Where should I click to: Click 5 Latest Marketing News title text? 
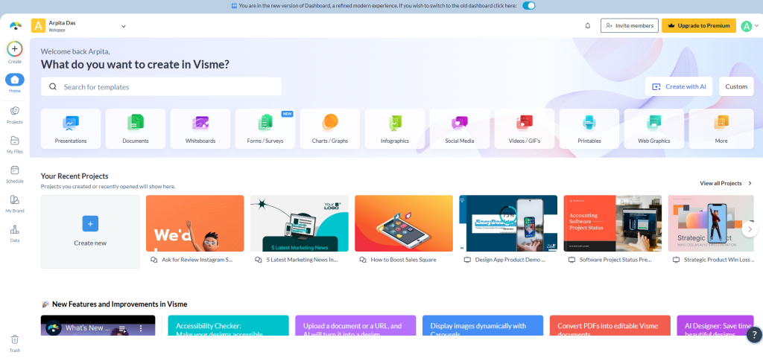tap(303, 260)
